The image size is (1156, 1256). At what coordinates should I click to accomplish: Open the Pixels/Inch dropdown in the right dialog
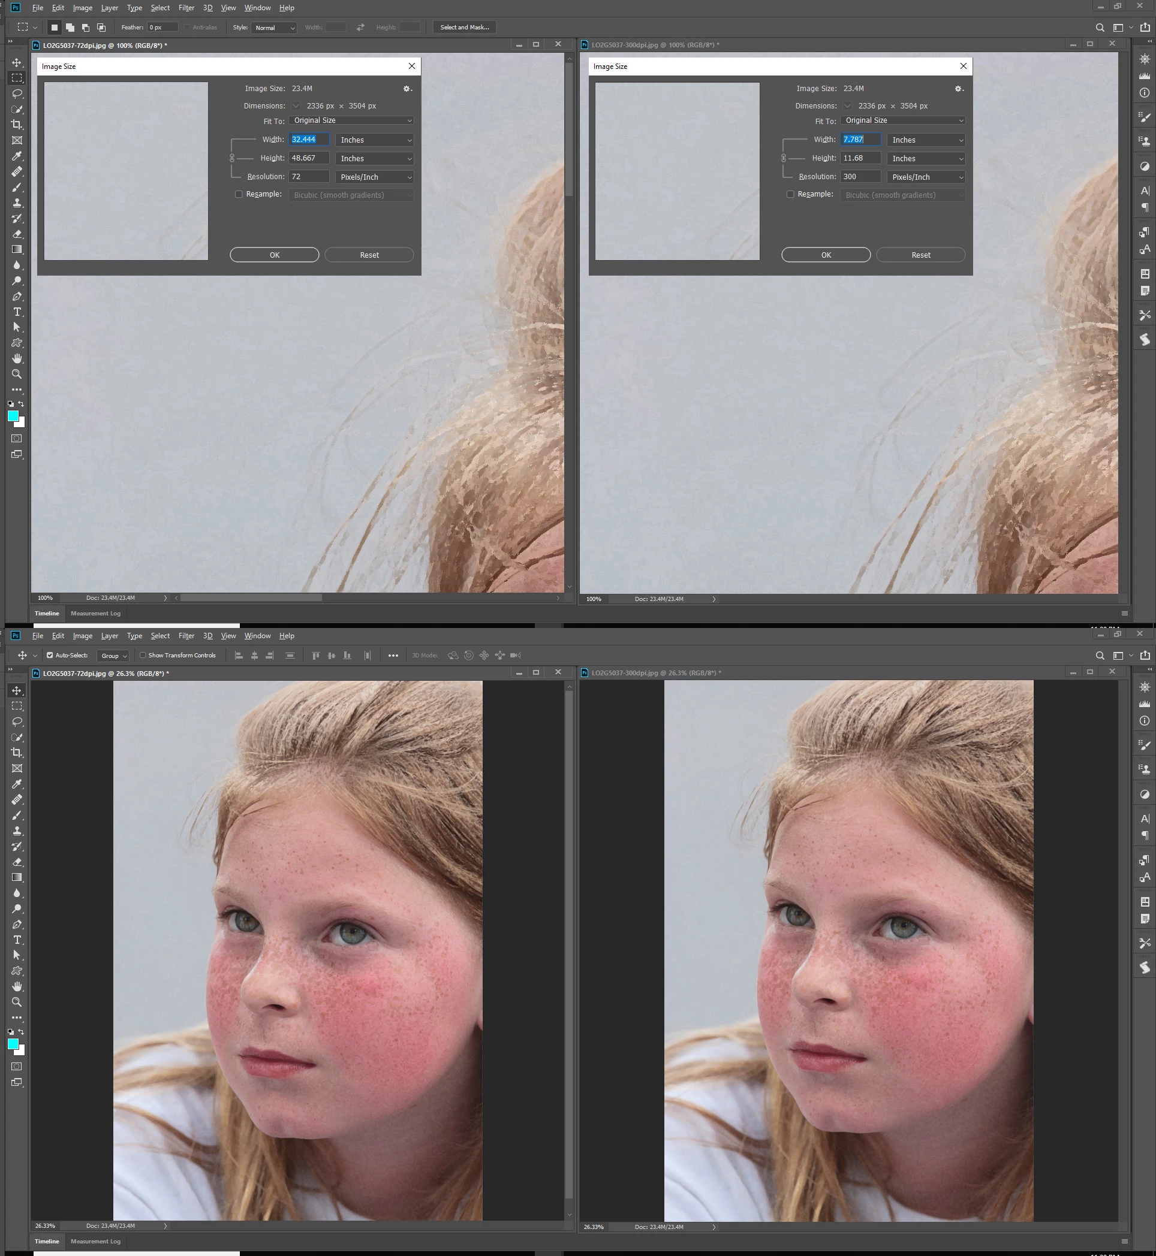click(x=926, y=177)
